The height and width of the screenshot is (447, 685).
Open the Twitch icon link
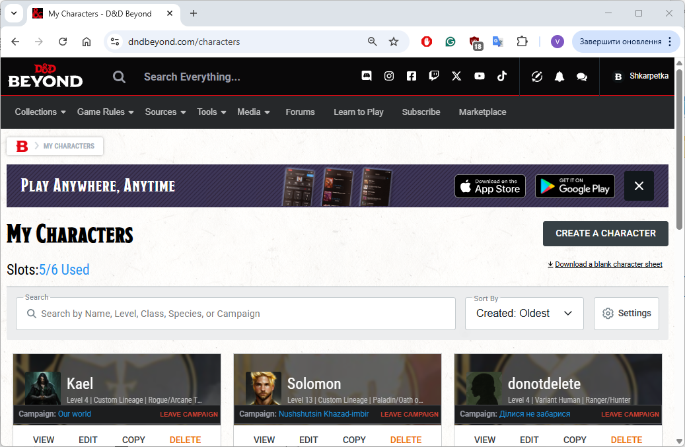434,76
